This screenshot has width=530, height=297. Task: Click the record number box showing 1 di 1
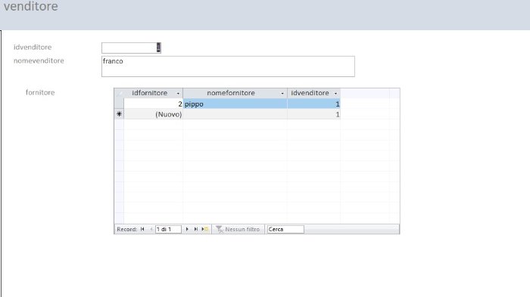tap(168, 229)
